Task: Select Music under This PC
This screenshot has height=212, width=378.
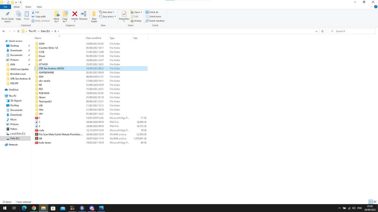Action: point(14,120)
